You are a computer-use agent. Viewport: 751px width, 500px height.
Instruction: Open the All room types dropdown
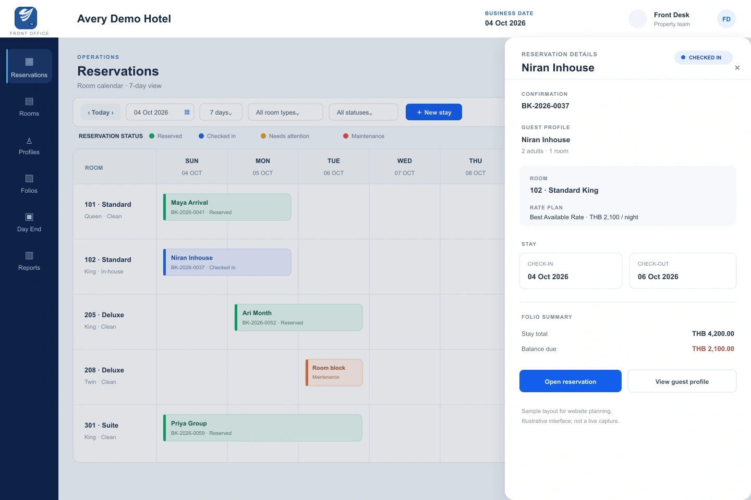285,112
